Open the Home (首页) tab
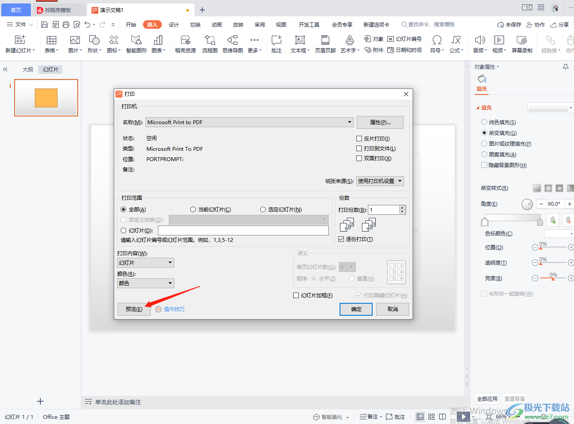 coord(16,10)
